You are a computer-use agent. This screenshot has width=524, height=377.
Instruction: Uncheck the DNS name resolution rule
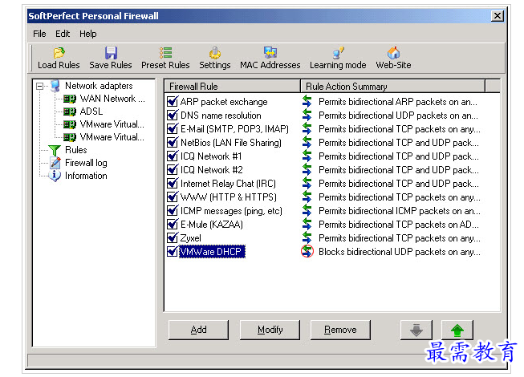tap(173, 116)
